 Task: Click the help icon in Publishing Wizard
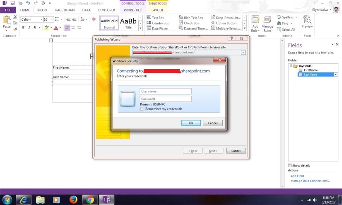(x=232, y=38)
